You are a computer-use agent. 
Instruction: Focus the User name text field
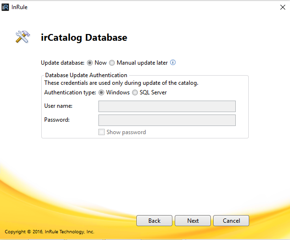(167, 106)
